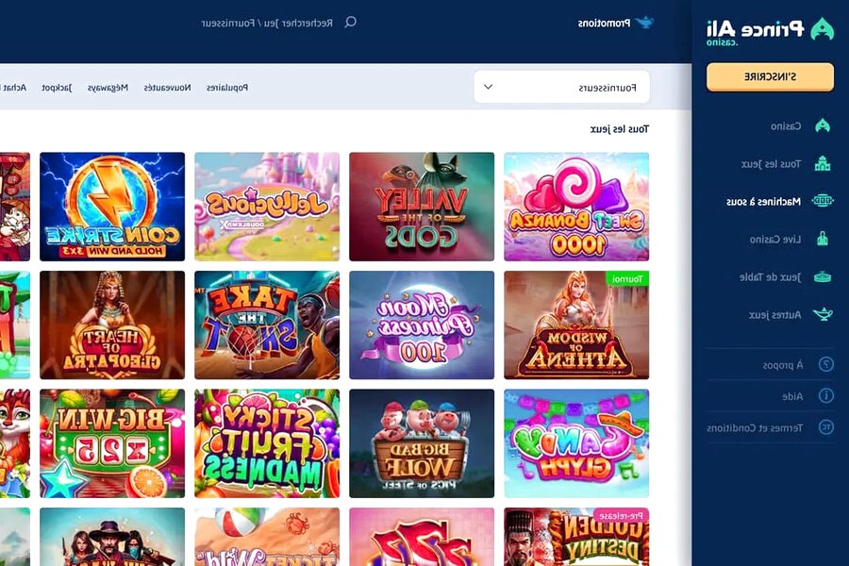The width and height of the screenshot is (849, 566).
Task: Open the Big Win x25 game
Action: point(112,443)
